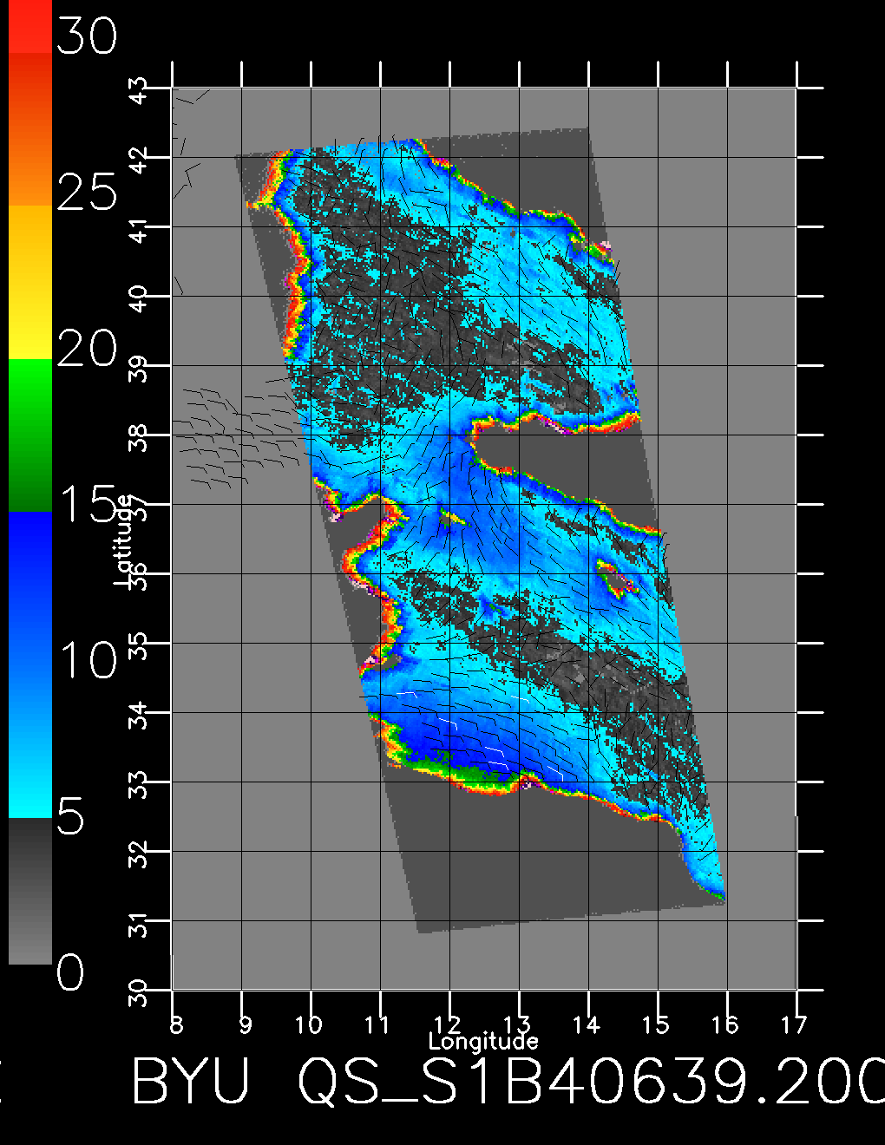
Task: Click latitude tick label 41
Action: (x=139, y=231)
